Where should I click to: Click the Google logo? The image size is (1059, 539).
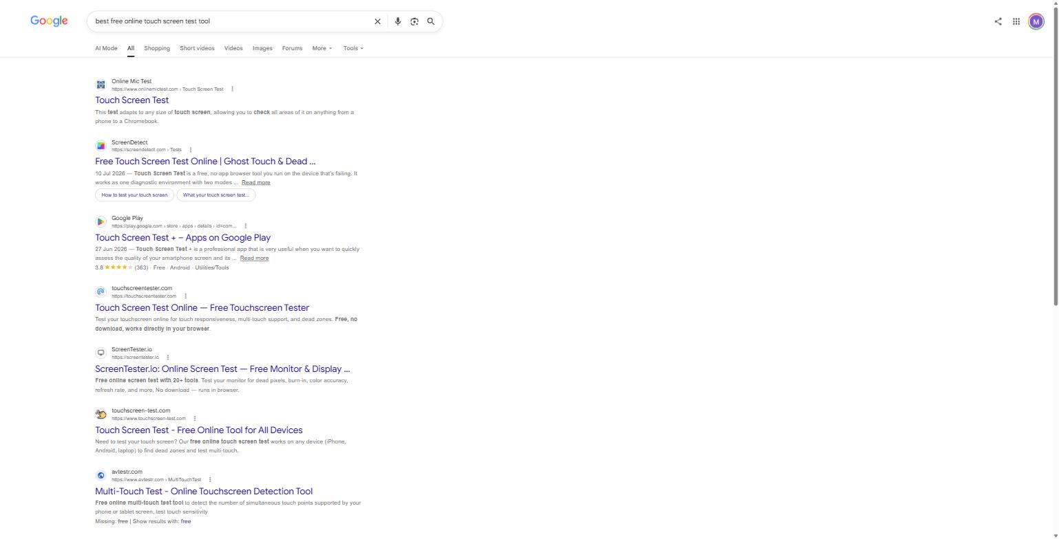[49, 21]
